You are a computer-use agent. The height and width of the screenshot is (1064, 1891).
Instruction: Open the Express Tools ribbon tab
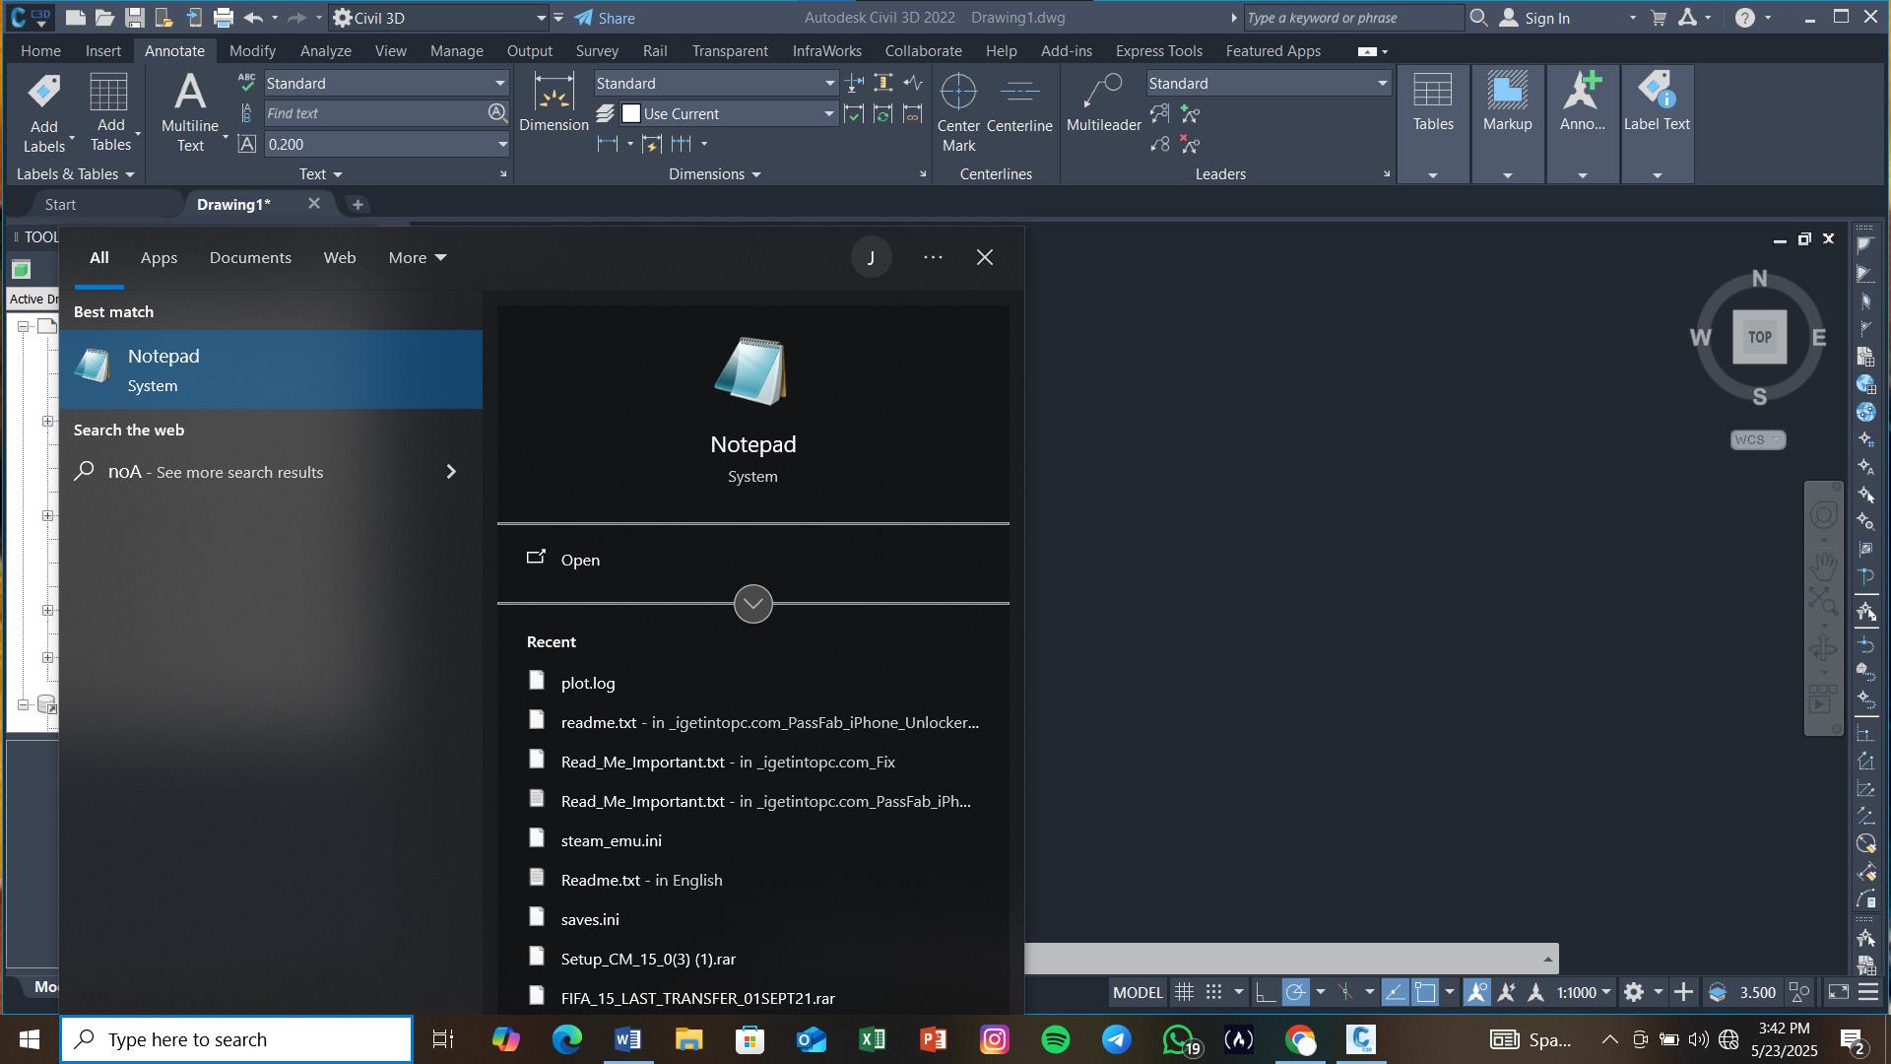coord(1158,51)
